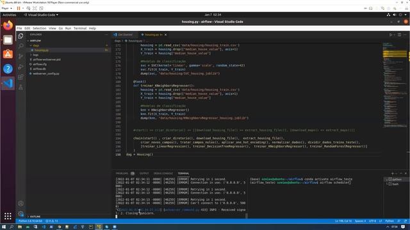410x230 pixels.
Task: Click the Ubuntu volume icon in top bar
Action: pos(395,15)
